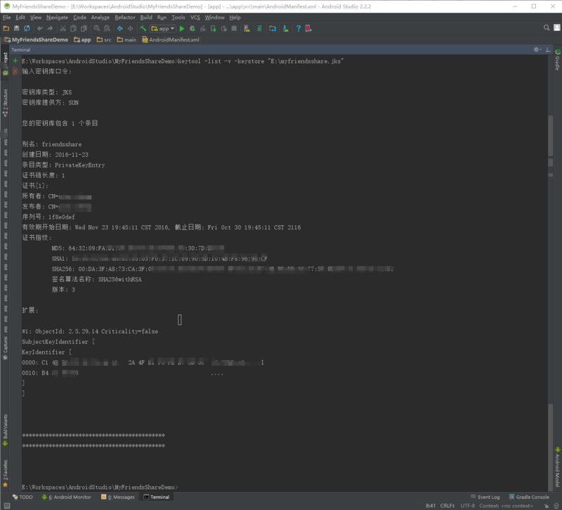Click the Find magnifier icon
Screen dimensions: 562x510
[x=97, y=28]
